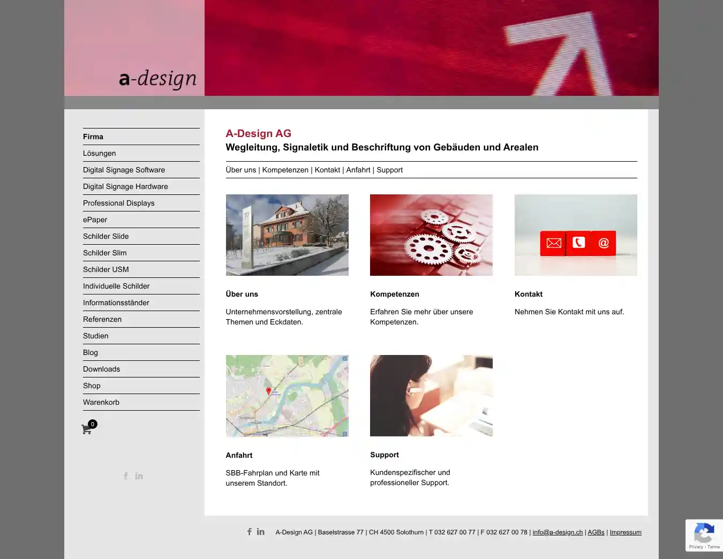Open the Referenzen menu item
Viewport: 723px width, 559px height.
pos(102,319)
